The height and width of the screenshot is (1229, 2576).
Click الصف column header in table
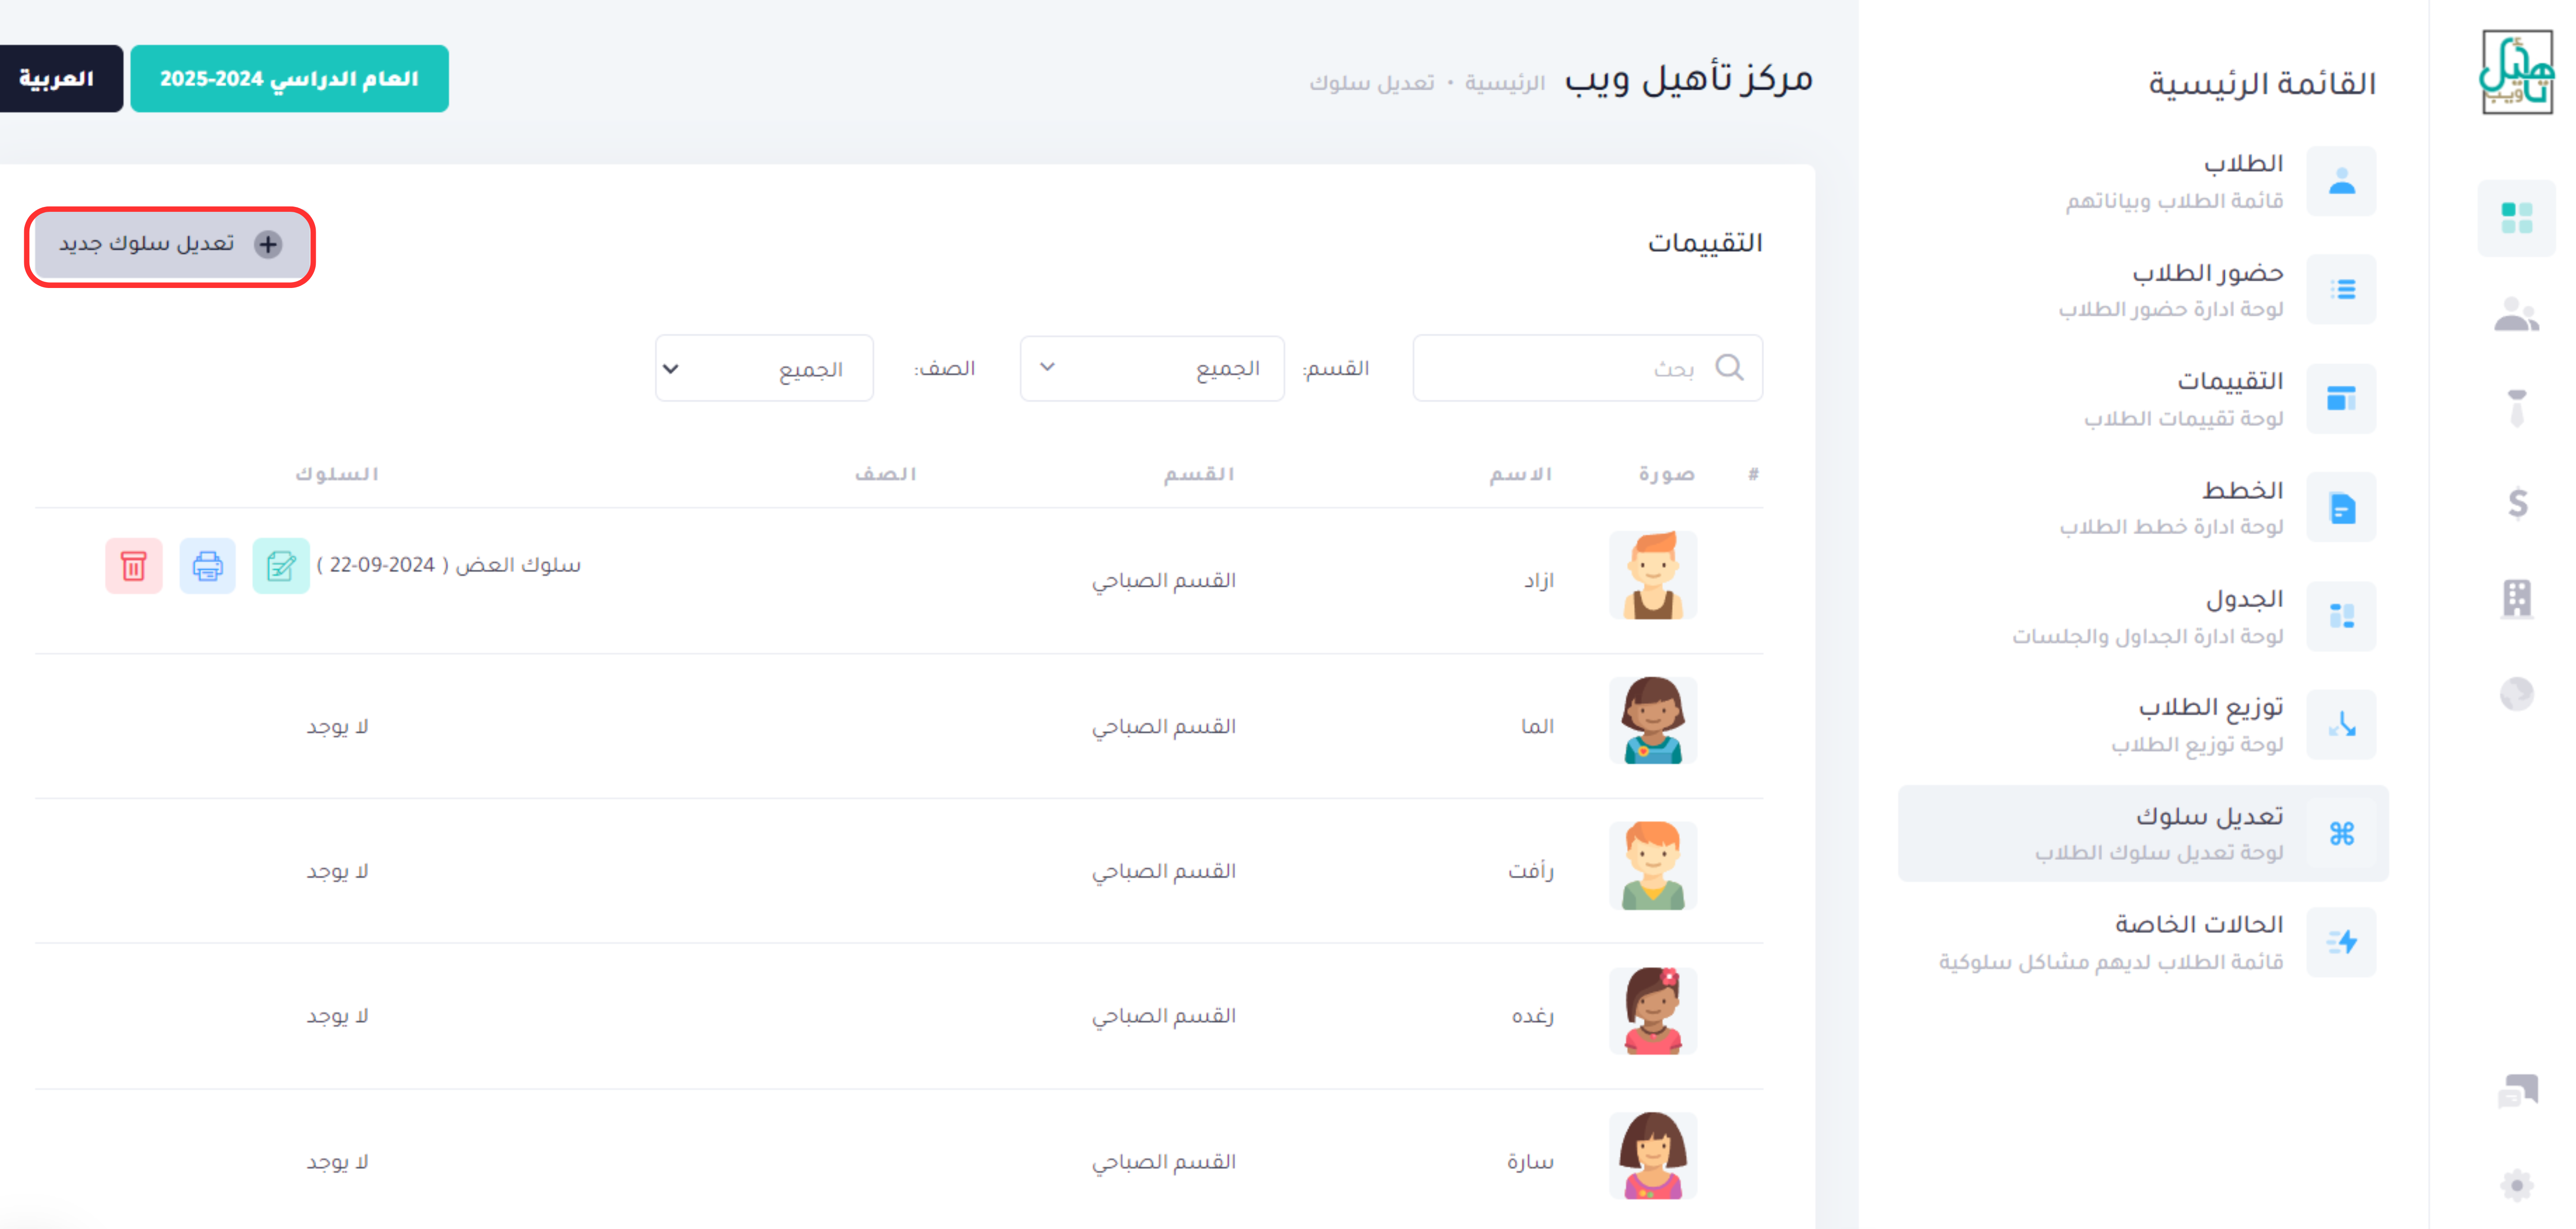tap(885, 473)
